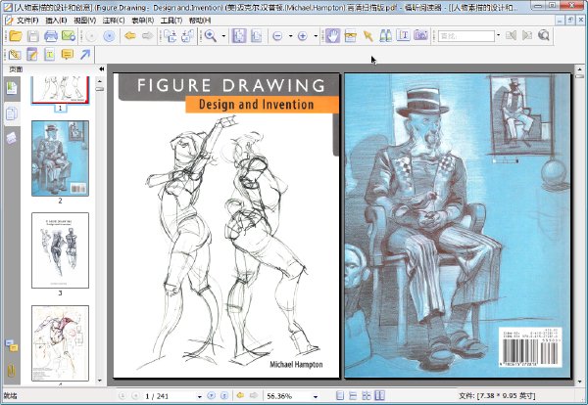Switch to single page layout

340,395
